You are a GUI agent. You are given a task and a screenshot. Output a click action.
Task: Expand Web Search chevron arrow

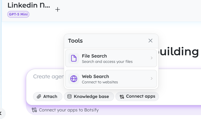tap(152, 78)
